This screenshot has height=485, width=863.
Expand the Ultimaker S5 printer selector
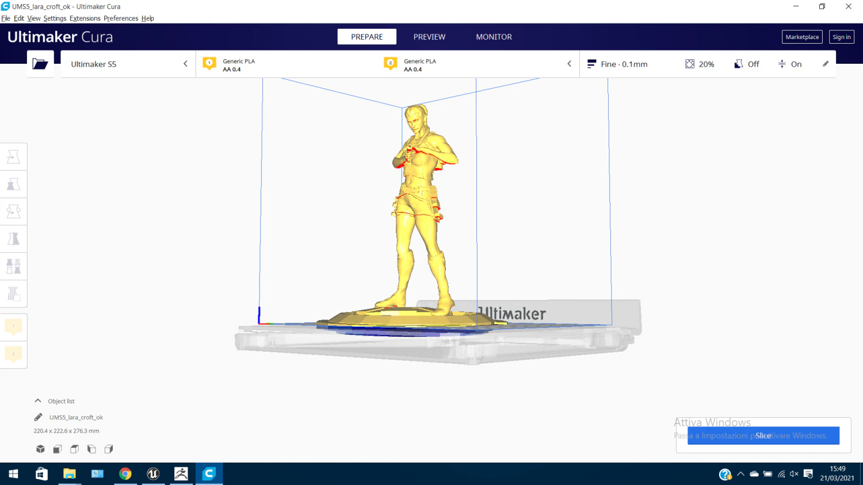click(x=128, y=64)
